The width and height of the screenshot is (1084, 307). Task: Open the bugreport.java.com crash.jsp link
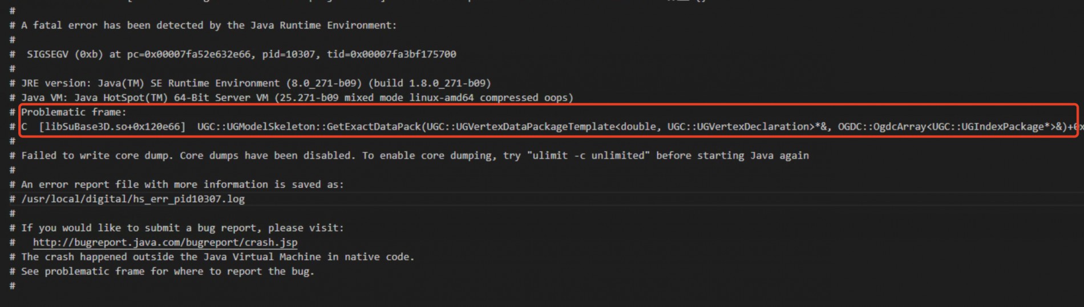tap(165, 242)
